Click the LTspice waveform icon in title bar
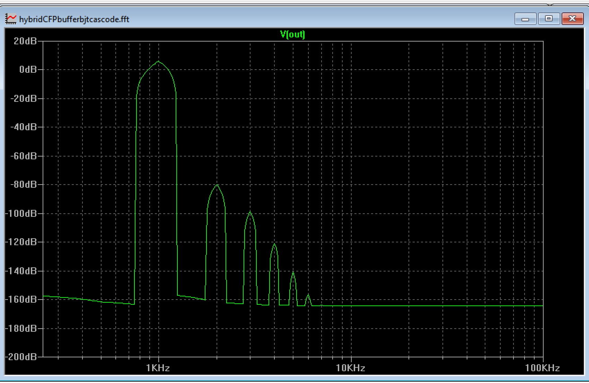 point(11,19)
